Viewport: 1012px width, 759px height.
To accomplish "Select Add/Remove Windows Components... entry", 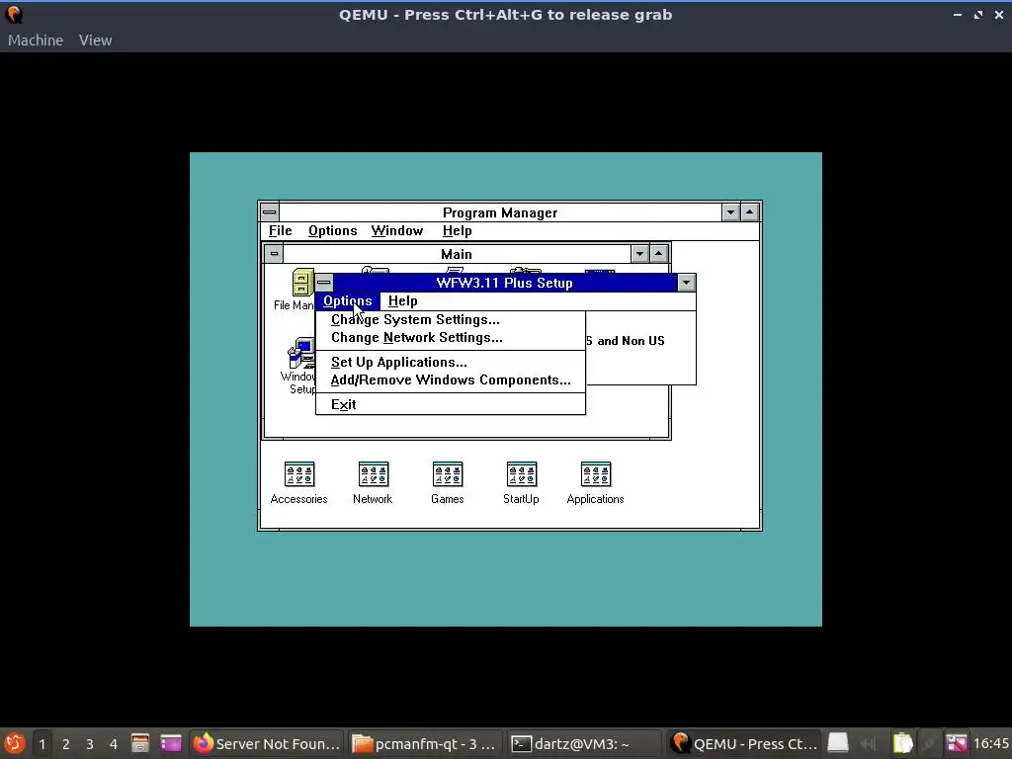I will tap(451, 380).
